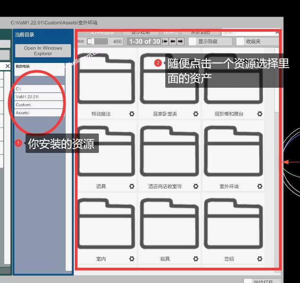Image resolution: width=300 pixels, height=283 pixels.
Task: Click the gear icon beside 摄影棚和展台
Action: [260, 114]
